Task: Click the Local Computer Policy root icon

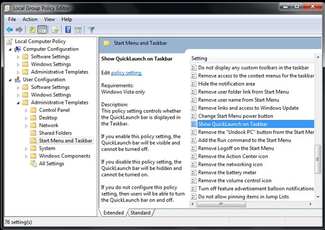Action: coord(10,41)
